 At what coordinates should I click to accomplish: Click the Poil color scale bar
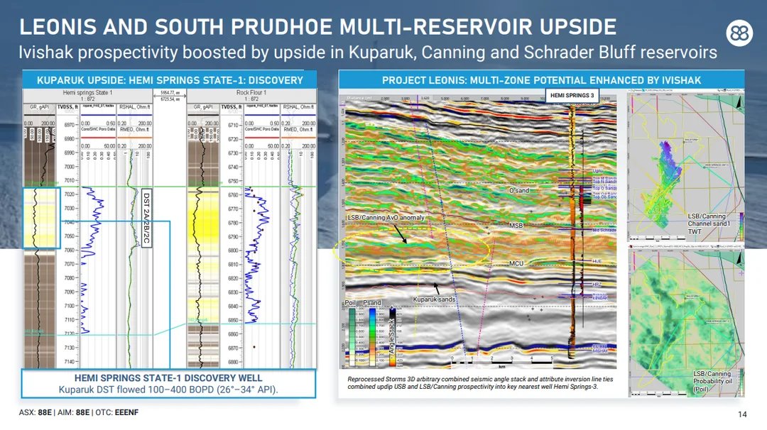pos(352,336)
